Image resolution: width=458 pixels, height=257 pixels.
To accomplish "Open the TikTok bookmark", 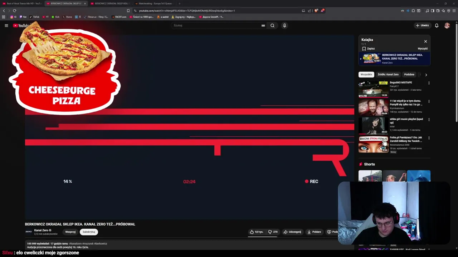I will click(x=34, y=17).
